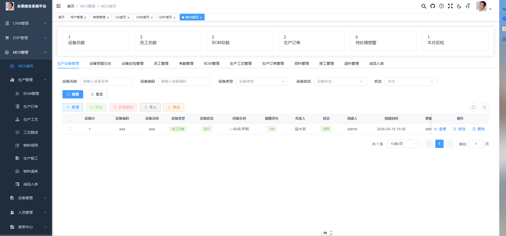Click the 导出 button
The height and width of the screenshot is (236, 506).
click(174, 107)
